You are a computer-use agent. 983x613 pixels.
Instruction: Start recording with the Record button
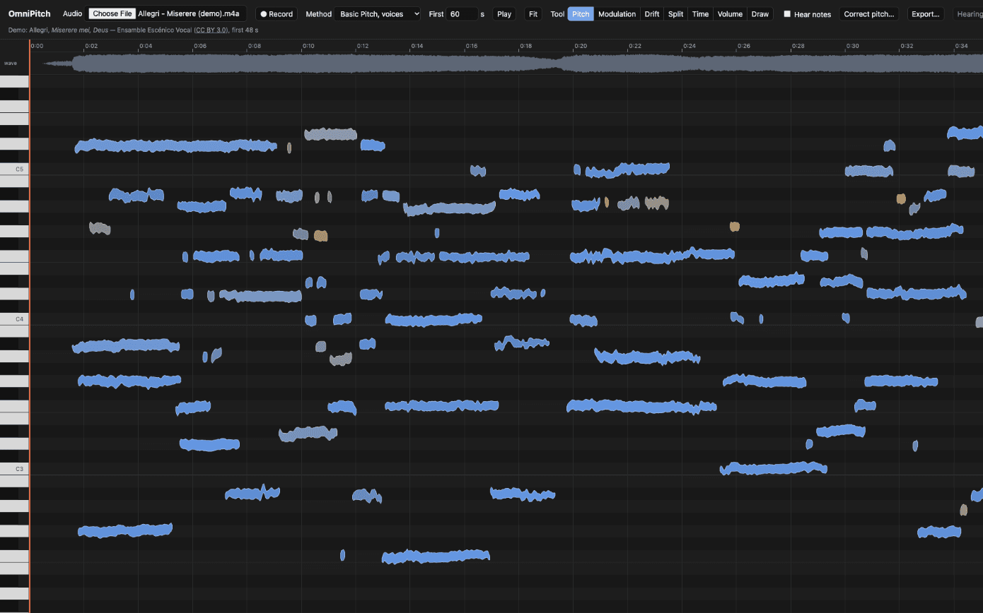(x=276, y=14)
